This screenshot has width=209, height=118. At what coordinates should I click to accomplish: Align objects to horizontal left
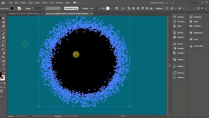click(x=129, y=8)
